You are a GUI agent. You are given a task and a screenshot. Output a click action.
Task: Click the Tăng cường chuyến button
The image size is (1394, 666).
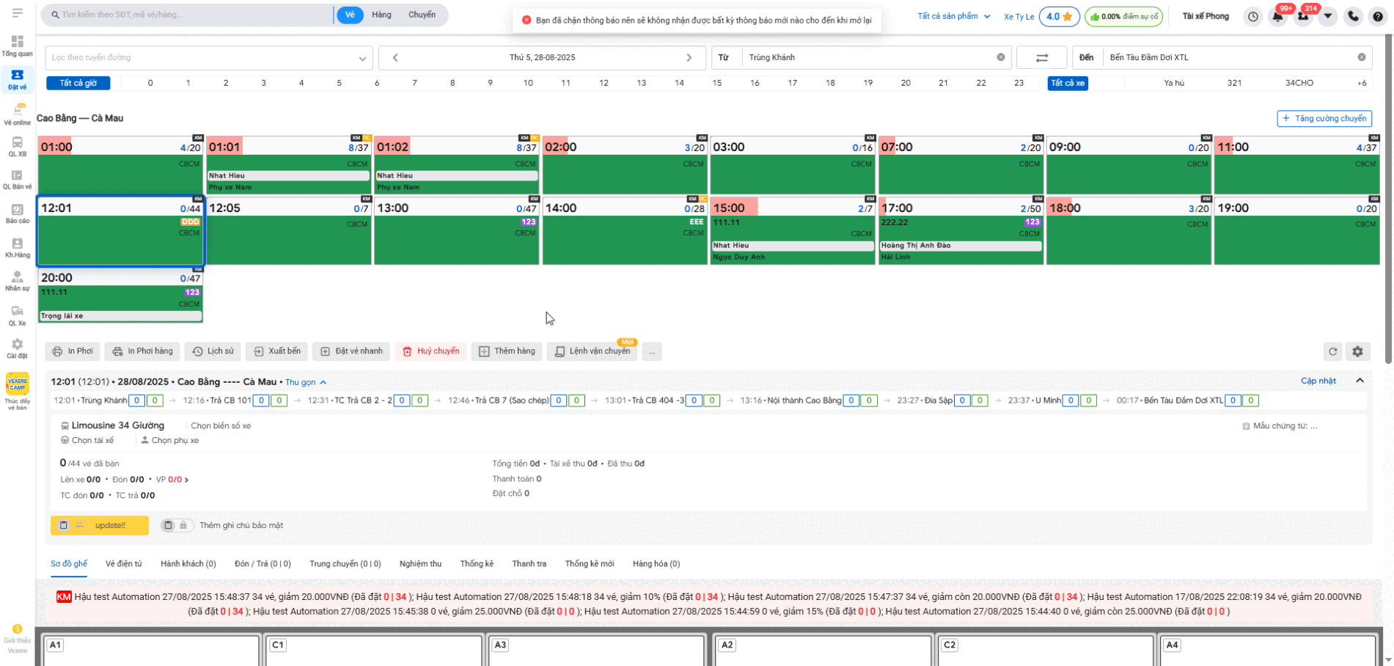pos(1324,118)
